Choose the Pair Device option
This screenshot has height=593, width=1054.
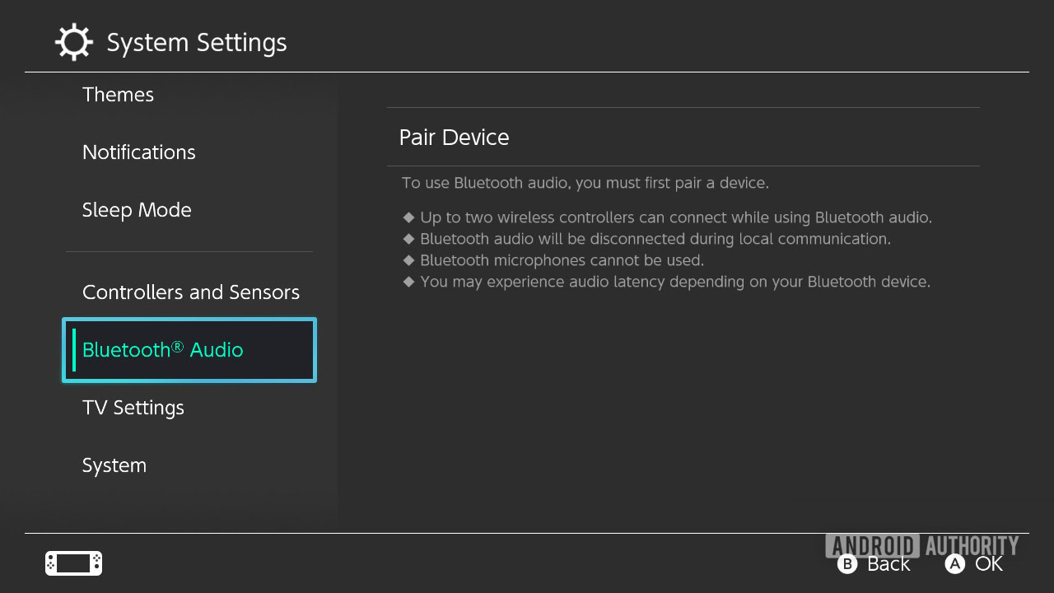point(454,138)
